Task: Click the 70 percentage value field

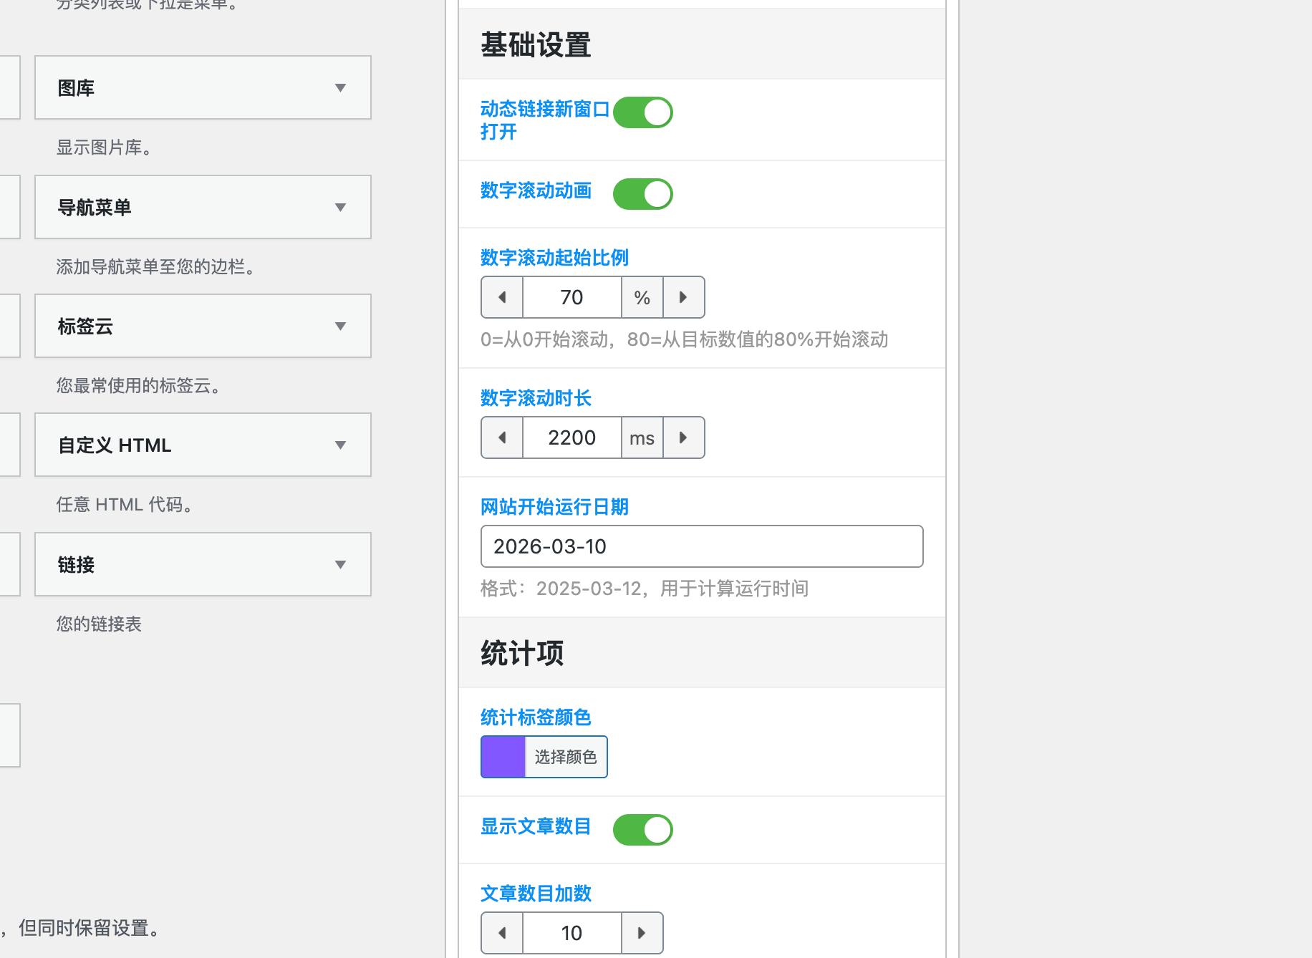Action: pos(571,297)
